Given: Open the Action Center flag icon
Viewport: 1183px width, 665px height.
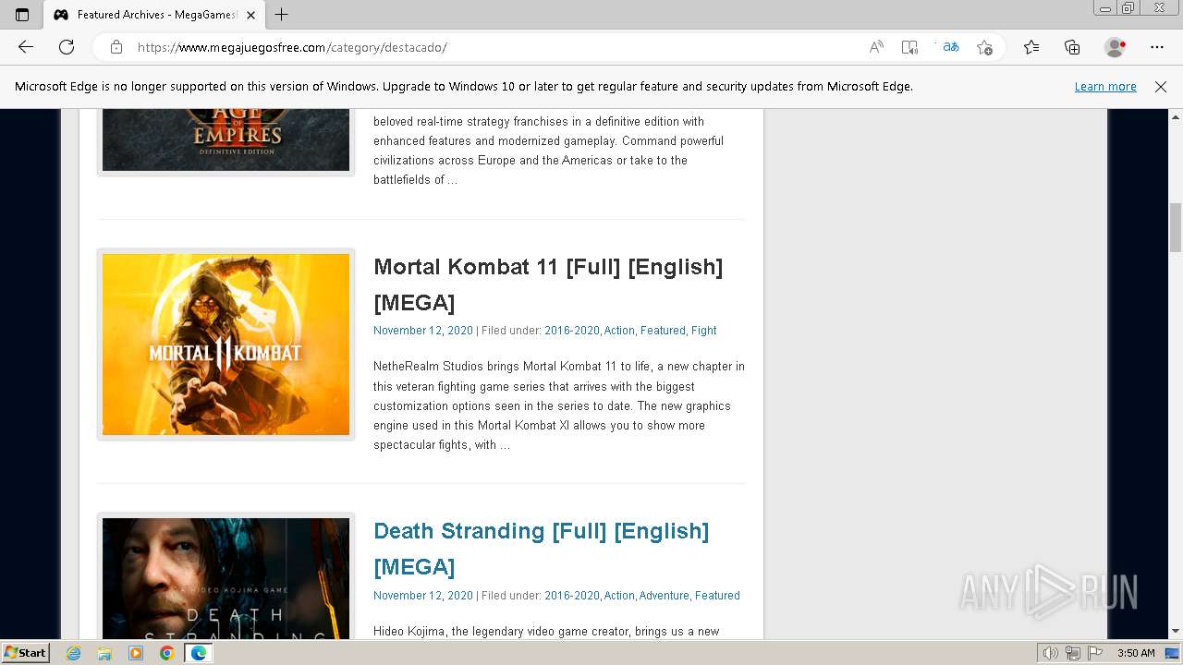Looking at the screenshot, I should (1095, 653).
